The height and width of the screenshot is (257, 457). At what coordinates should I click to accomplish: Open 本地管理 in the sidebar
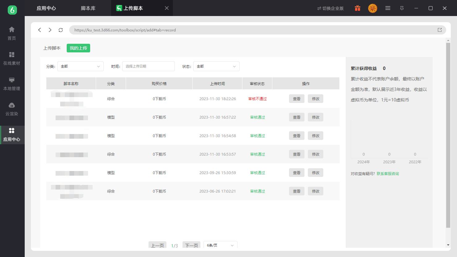point(12,84)
